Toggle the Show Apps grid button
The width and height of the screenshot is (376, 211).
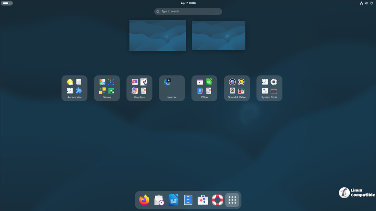click(x=232, y=200)
